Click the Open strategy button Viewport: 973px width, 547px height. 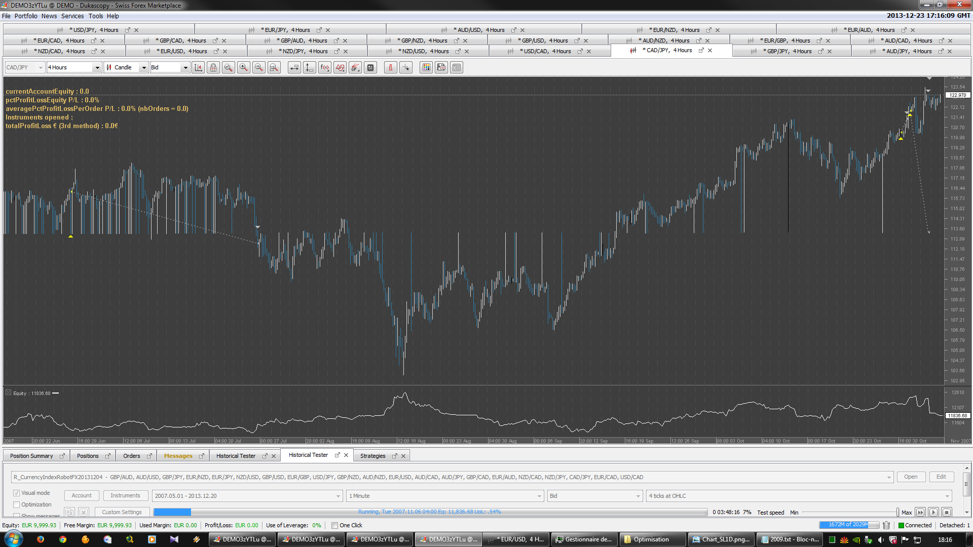911,477
